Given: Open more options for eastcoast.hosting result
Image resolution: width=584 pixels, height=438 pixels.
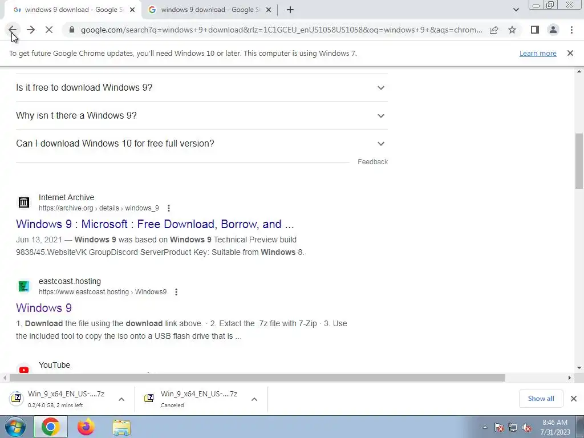Looking at the screenshot, I should coord(176,292).
